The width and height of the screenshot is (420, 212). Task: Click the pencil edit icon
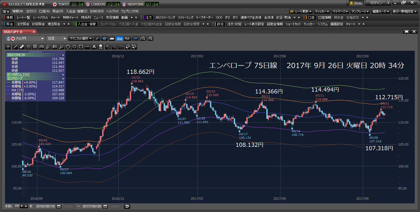coord(97,38)
